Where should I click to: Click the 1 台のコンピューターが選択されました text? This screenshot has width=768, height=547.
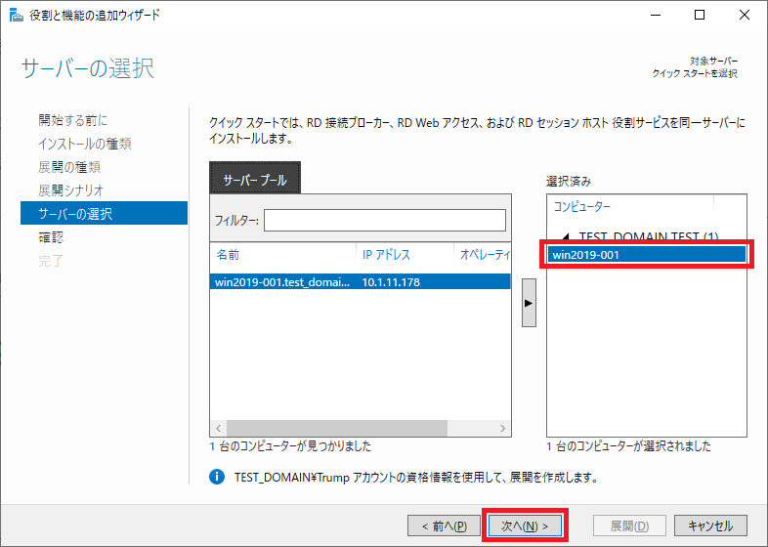[628, 446]
